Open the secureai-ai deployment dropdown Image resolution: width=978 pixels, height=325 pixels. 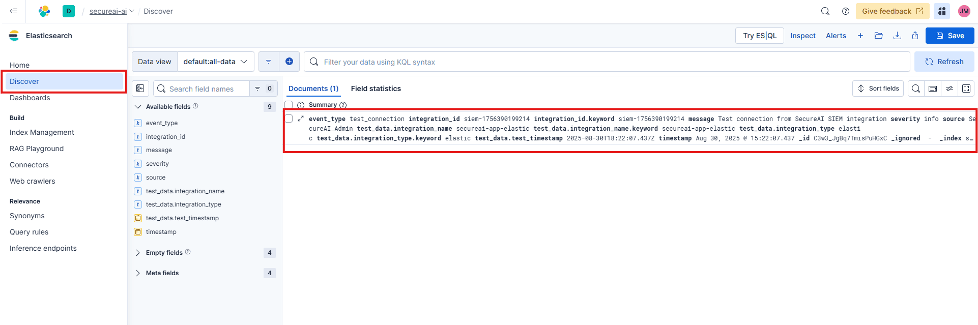(111, 11)
